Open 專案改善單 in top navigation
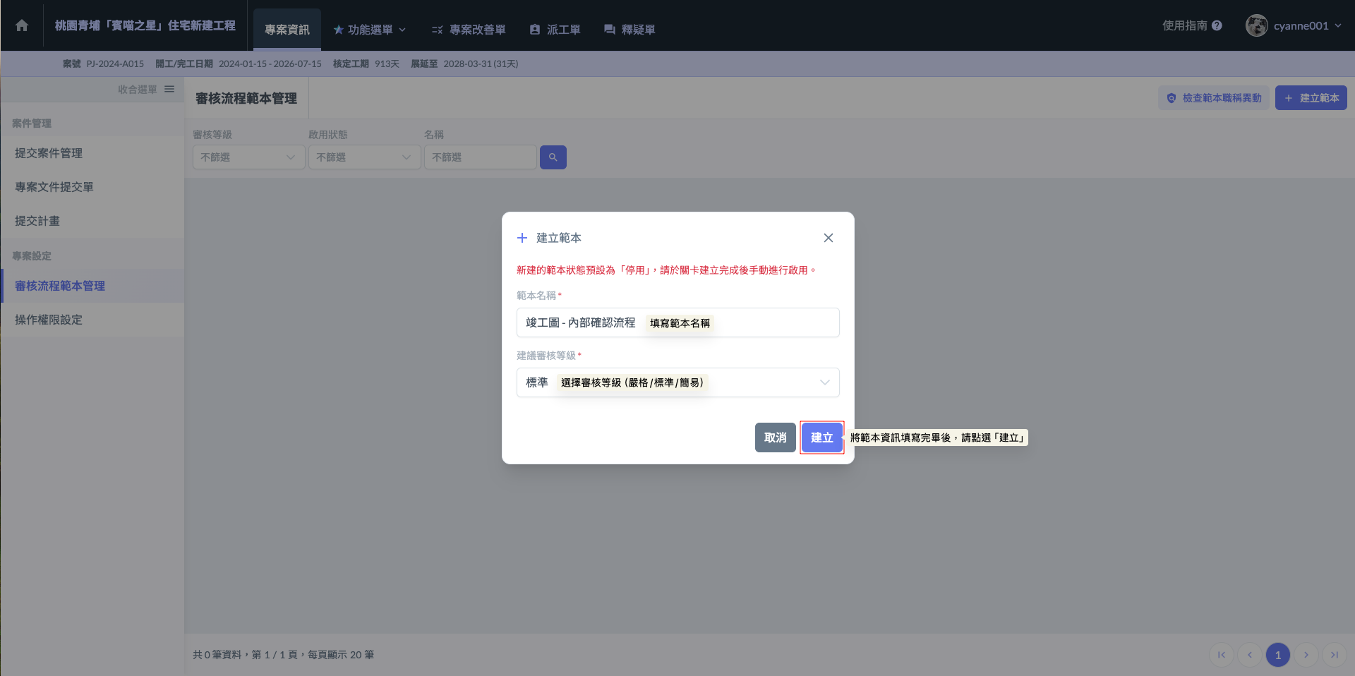The height and width of the screenshot is (676, 1355). (469, 30)
